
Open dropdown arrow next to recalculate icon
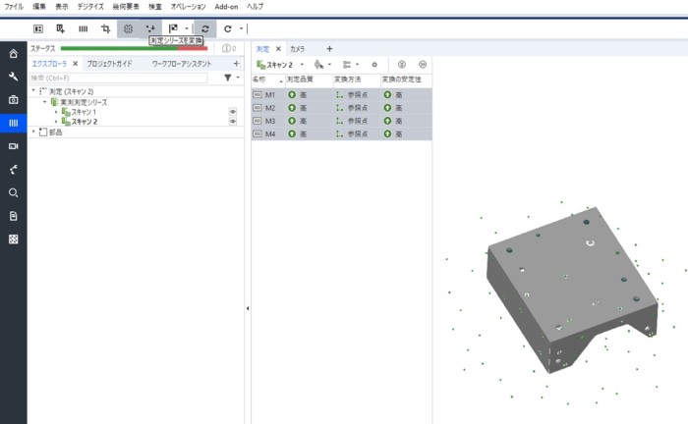[241, 28]
